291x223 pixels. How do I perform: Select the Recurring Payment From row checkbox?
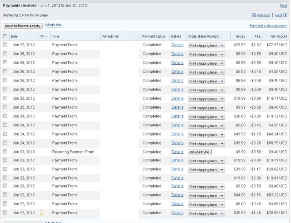tap(5, 152)
